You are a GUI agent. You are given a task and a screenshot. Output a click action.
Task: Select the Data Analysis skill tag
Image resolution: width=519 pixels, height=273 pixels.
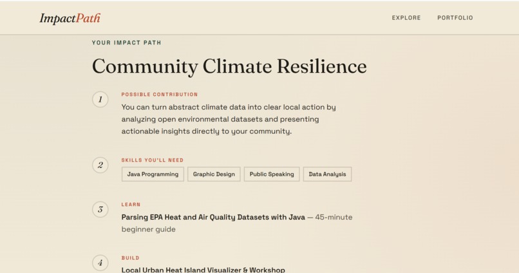(327, 174)
